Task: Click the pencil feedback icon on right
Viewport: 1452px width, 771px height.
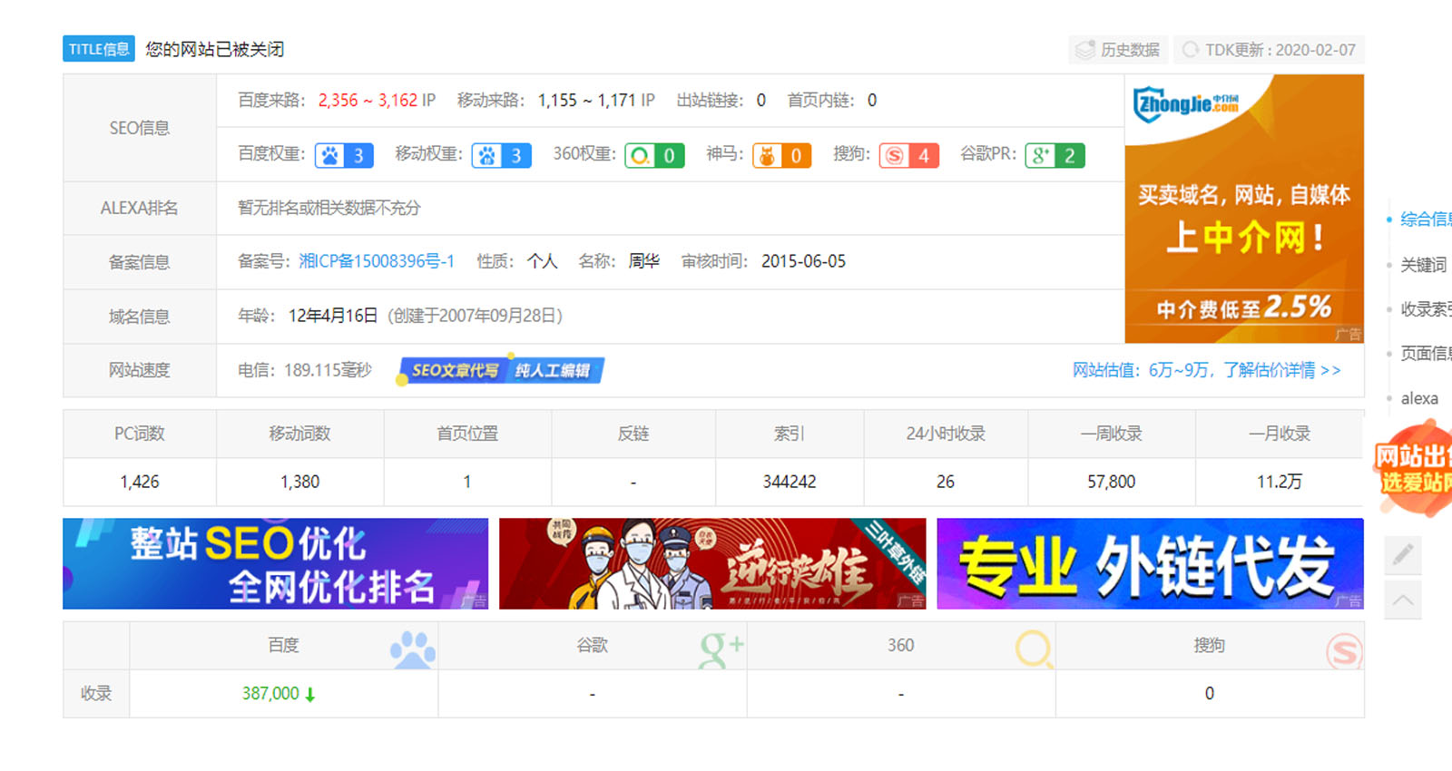Action: coord(1402,554)
